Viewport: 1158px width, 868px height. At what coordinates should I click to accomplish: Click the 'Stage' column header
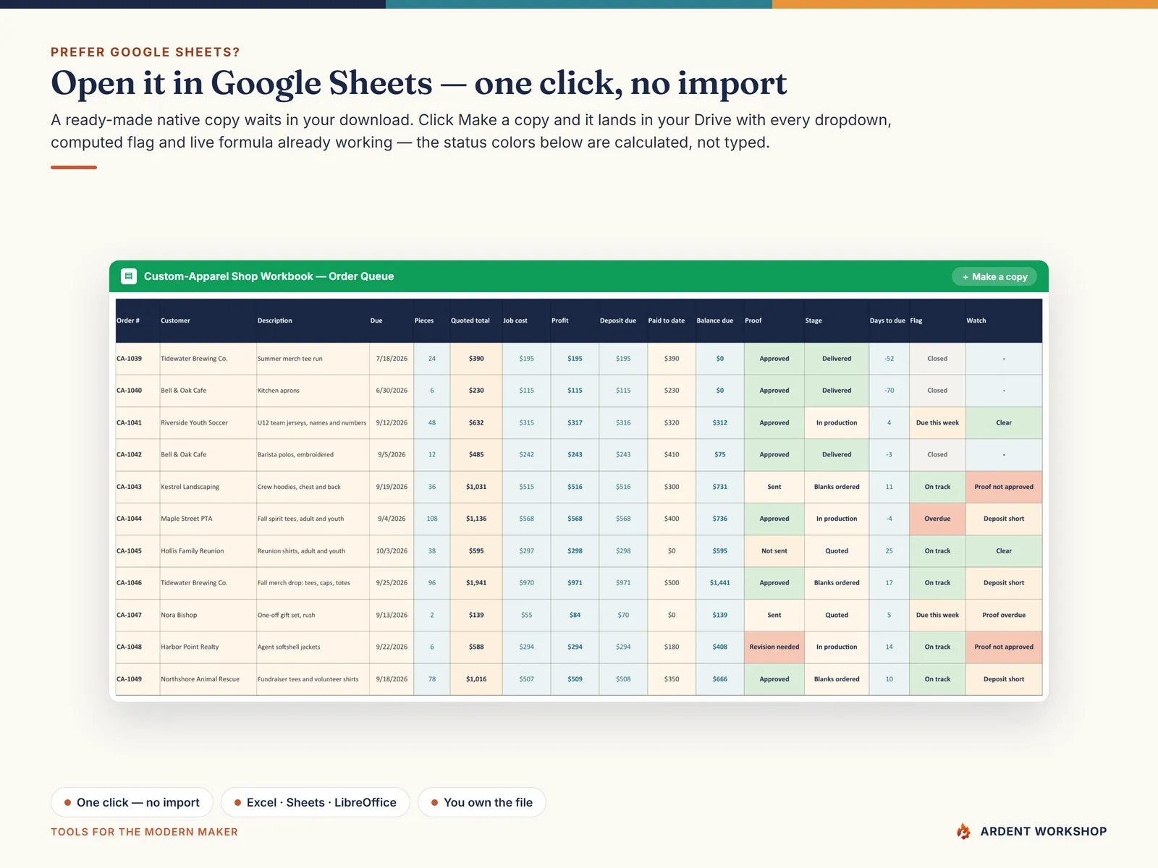pyautogui.click(x=836, y=320)
